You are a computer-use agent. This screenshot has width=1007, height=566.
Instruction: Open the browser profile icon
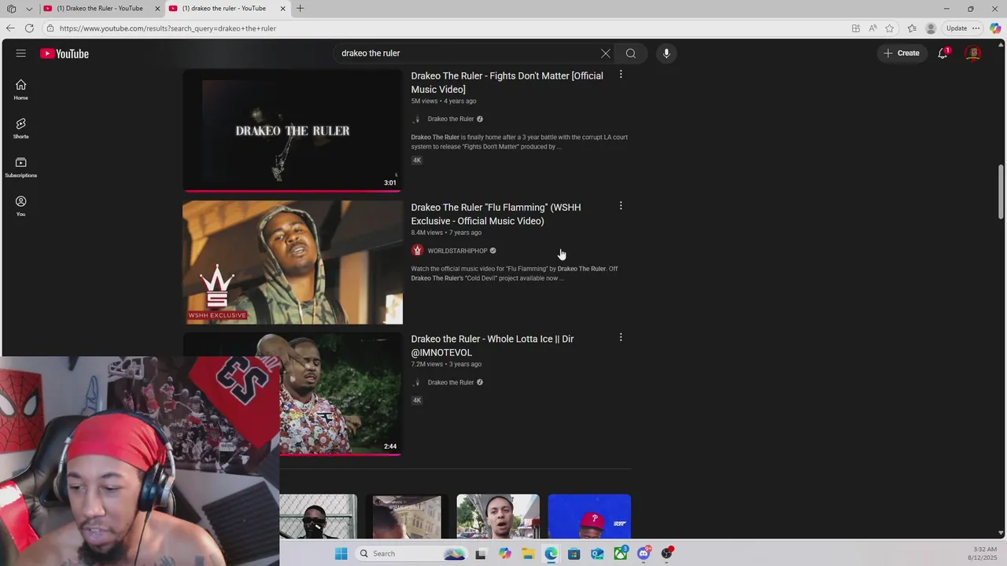click(931, 28)
